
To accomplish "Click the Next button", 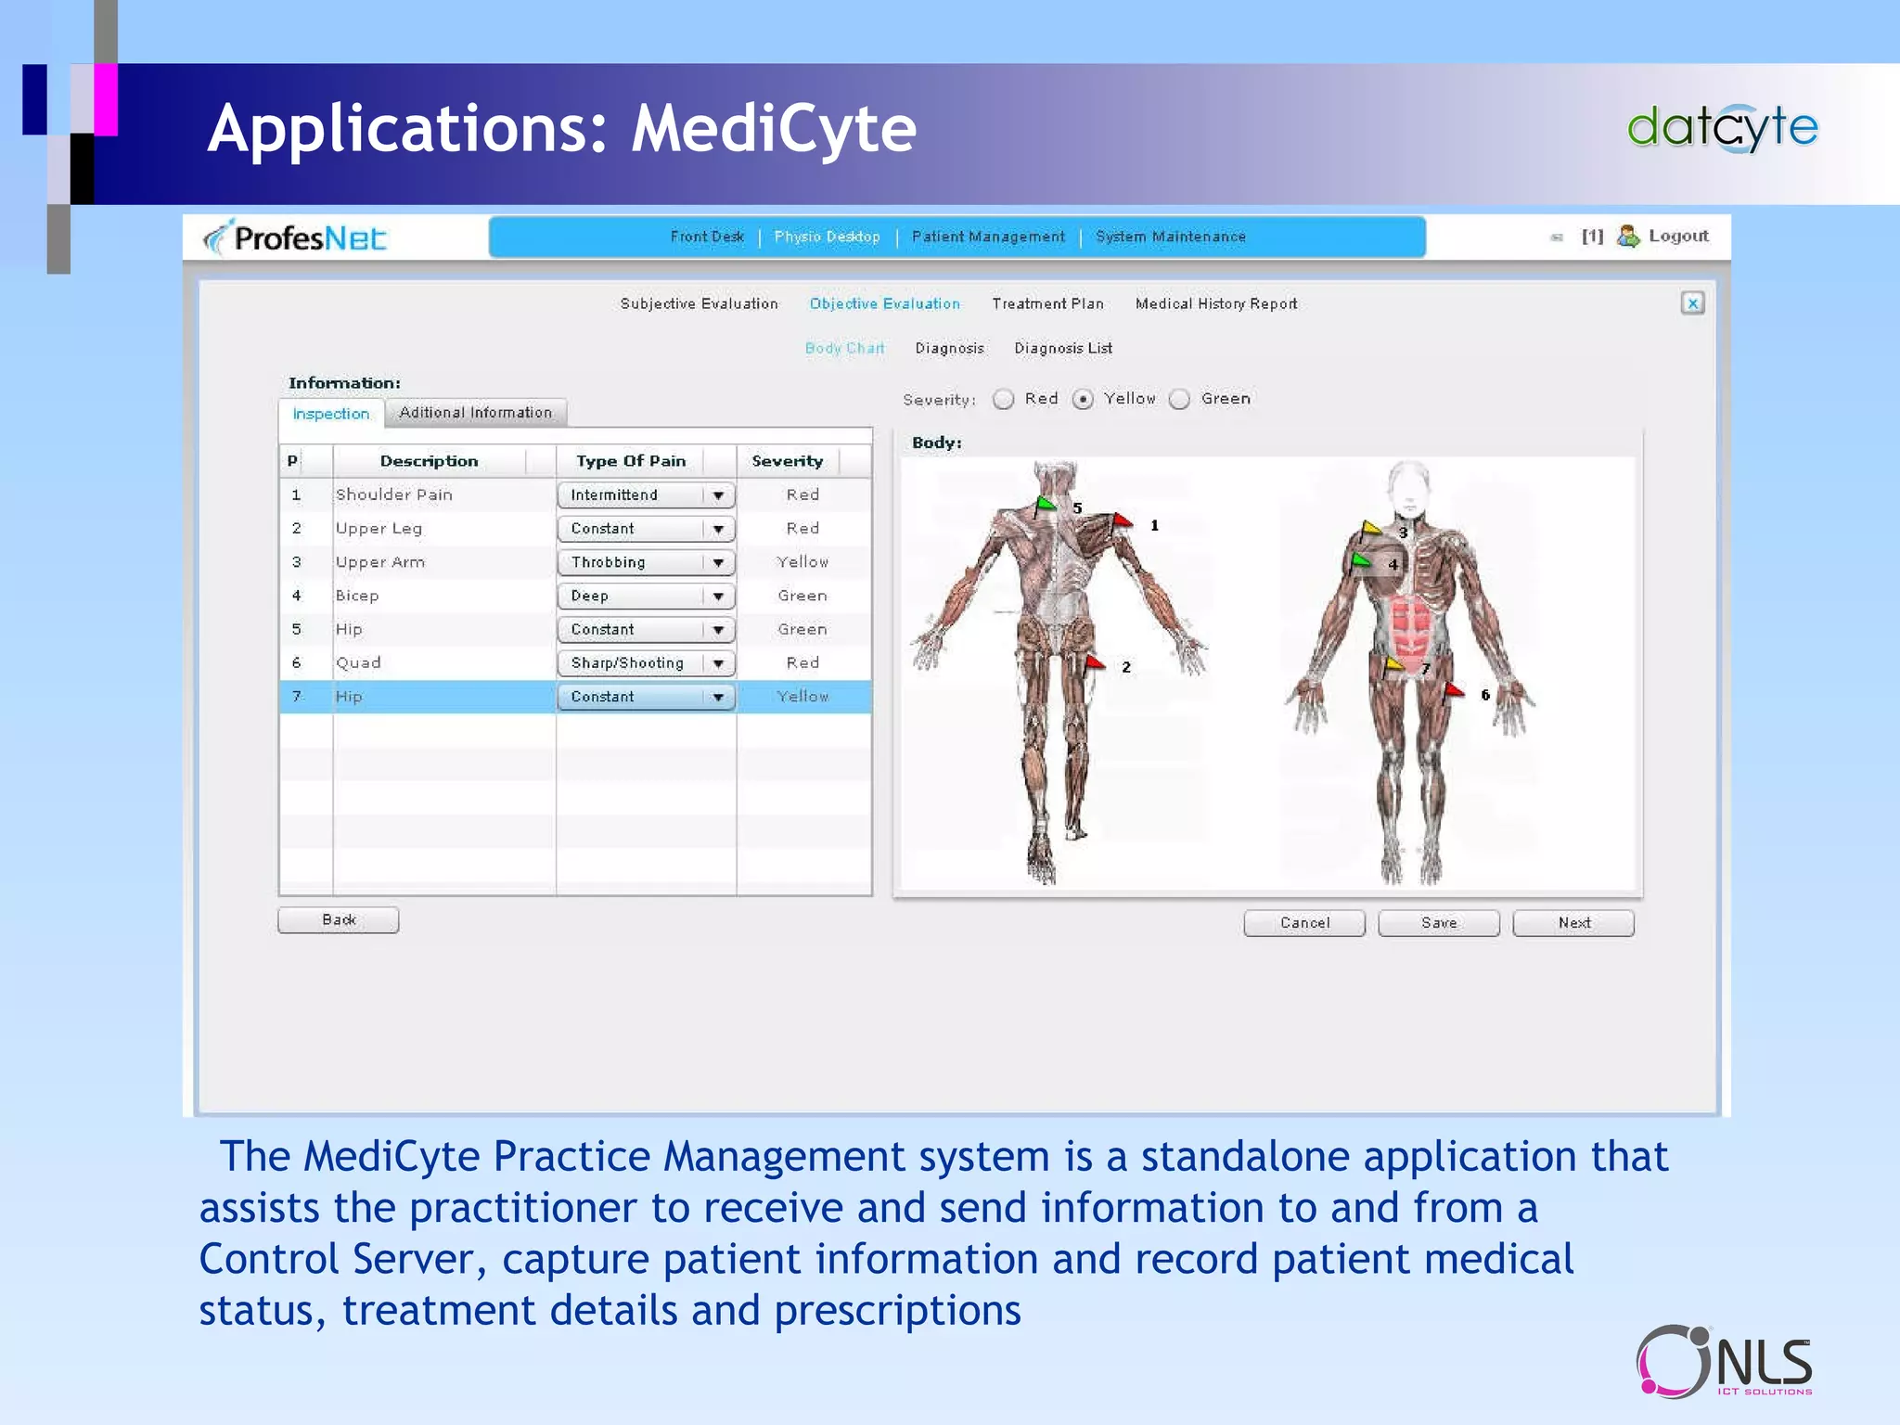I will coord(1573,922).
